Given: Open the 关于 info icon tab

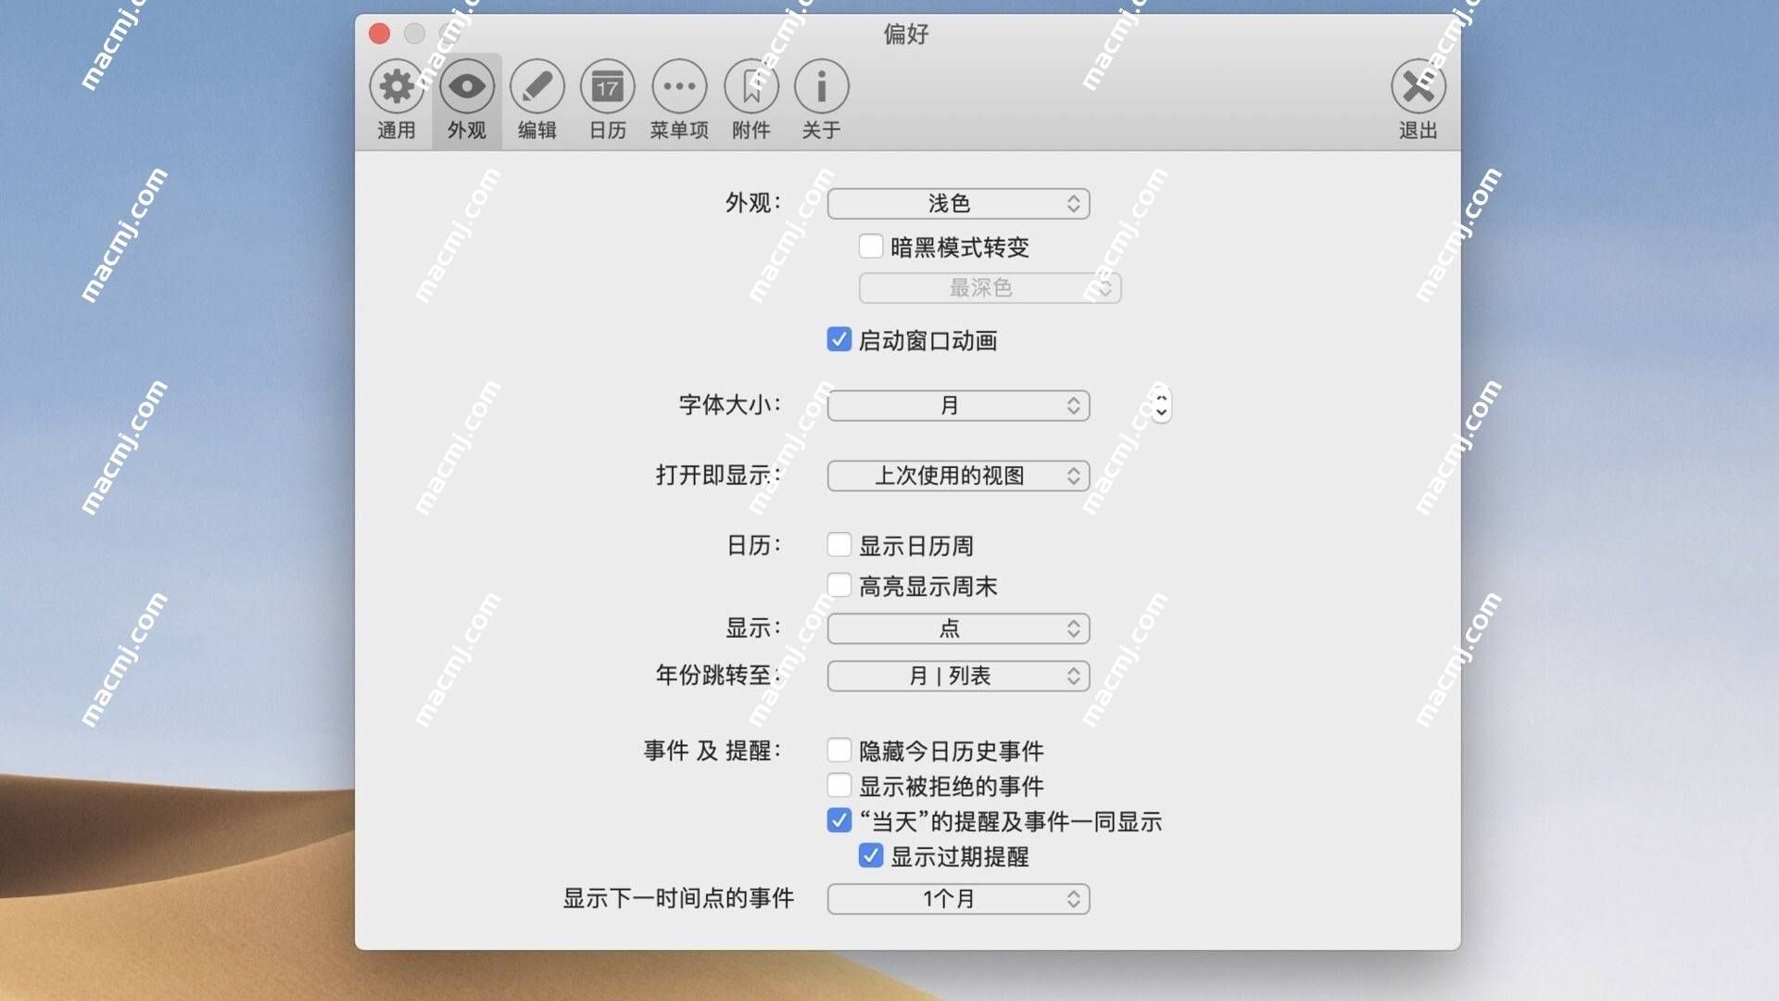Looking at the screenshot, I should tap(822, 100).
